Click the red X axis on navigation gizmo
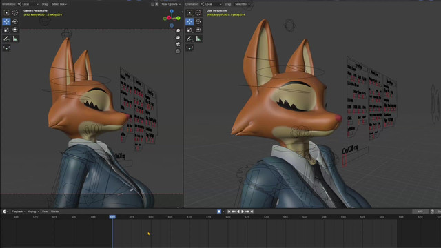Image resolution: width=441 pixels, height=248 pixels. click(x=169, y=18)
